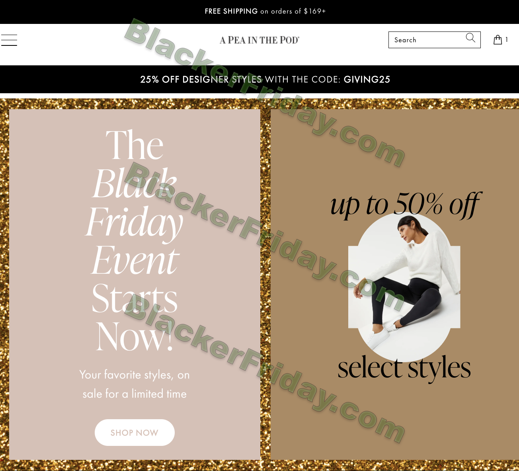The width and height of the screenshot is (519, 471).
Task: Click the SHOP NOW button
Action: (x=135, y=432)
